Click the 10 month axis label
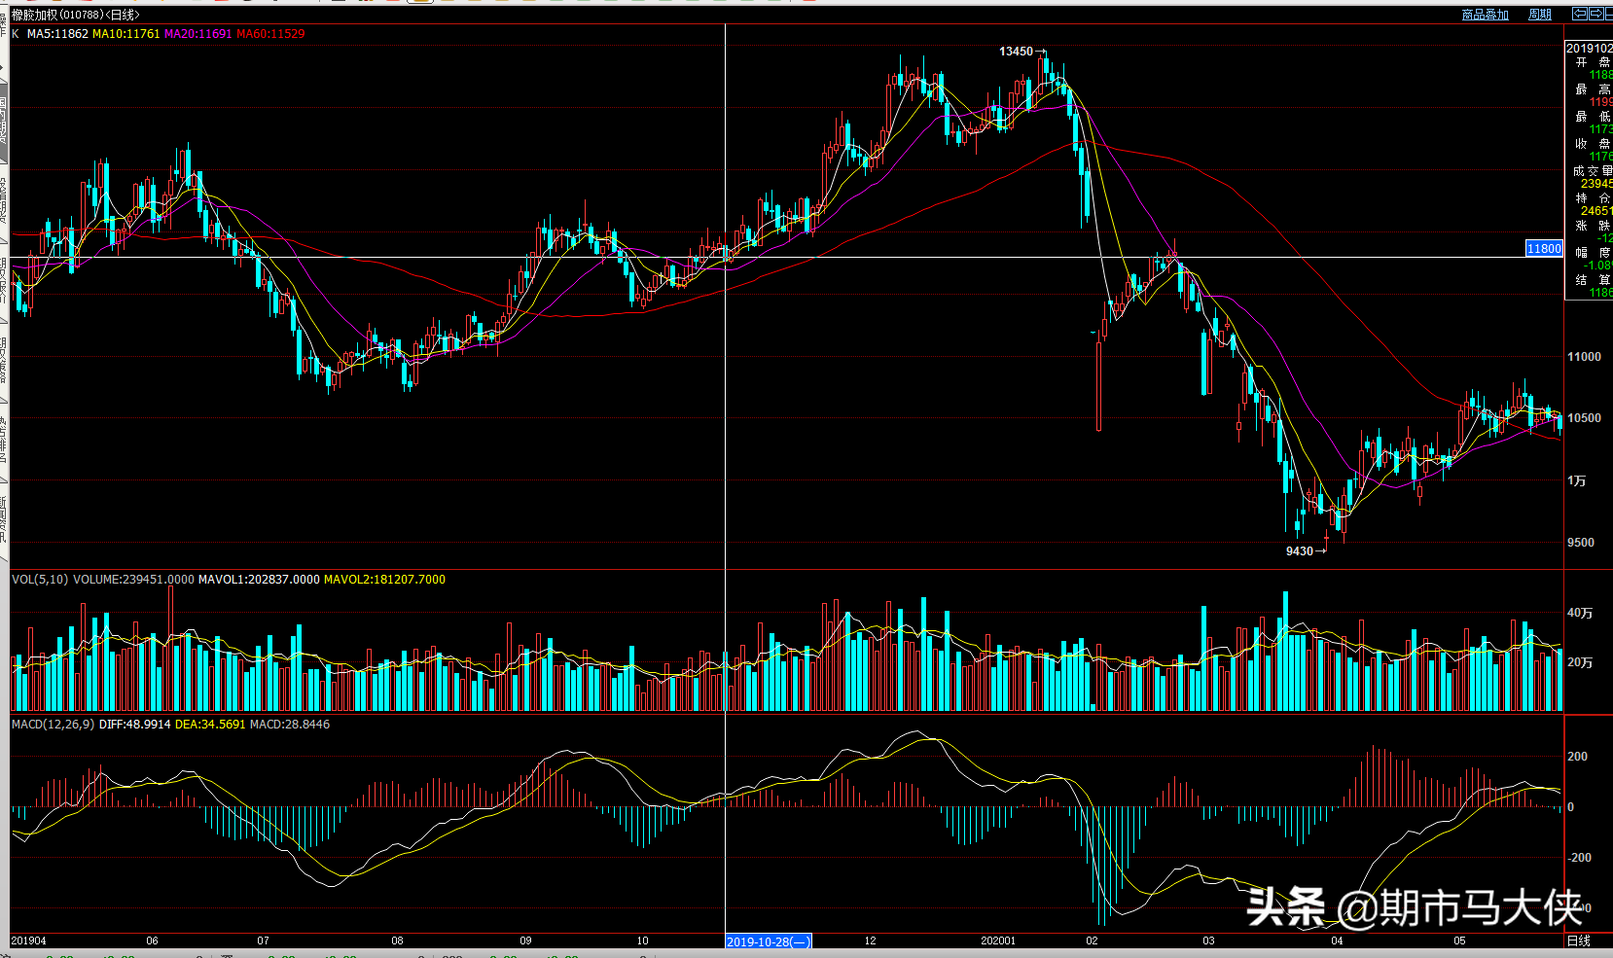Image resolution: width=1613 pixels, height=958 pixels. (642, 940)
